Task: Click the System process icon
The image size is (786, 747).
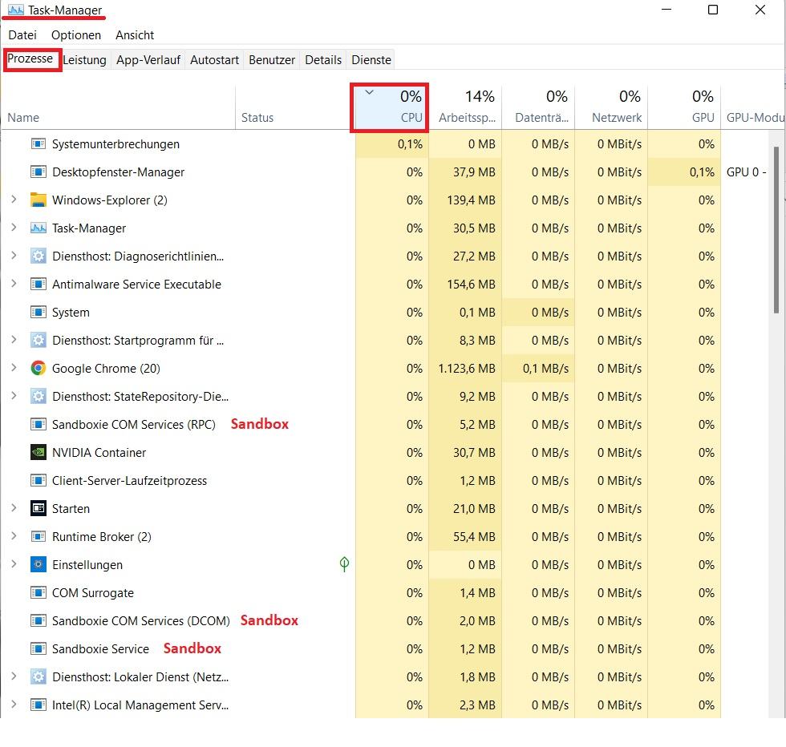Action: pos(38,313)
